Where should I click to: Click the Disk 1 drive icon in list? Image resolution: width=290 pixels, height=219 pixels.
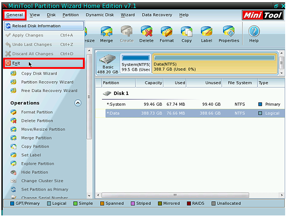[x=107, y=93]
